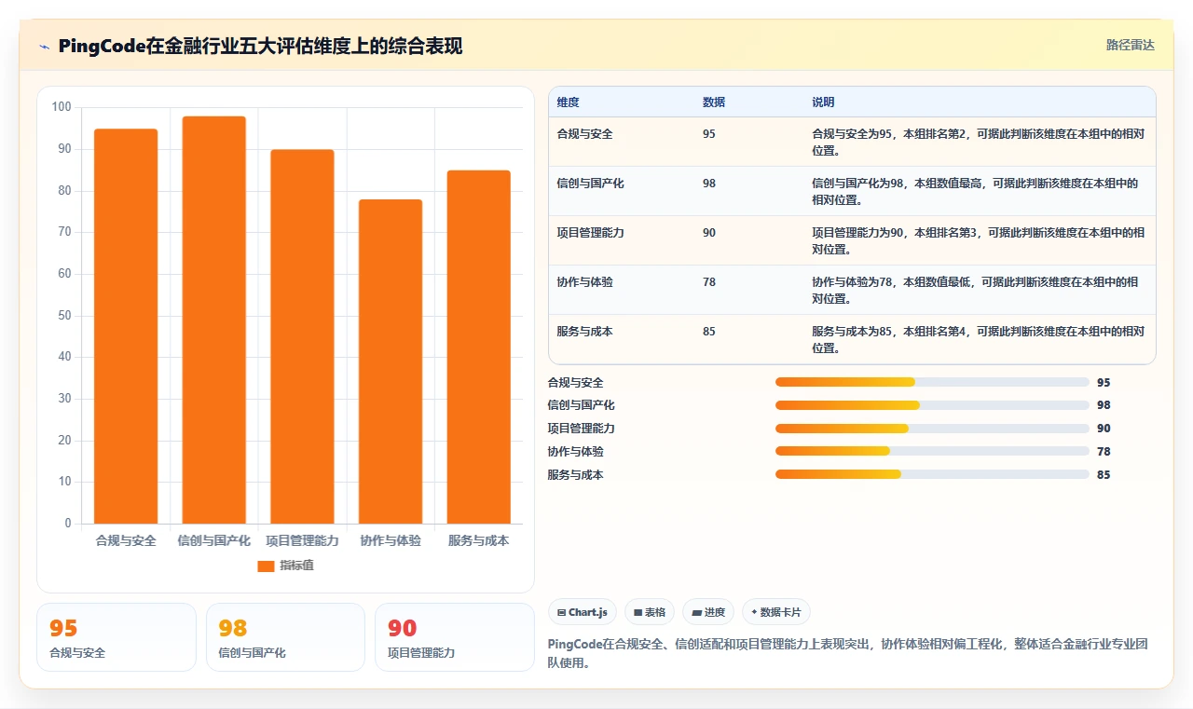The height and width of the screenshot is (709, 1193).
Task: Click description stating 本组排名第3
Action: pyautogui.click(x=979, y=241)
